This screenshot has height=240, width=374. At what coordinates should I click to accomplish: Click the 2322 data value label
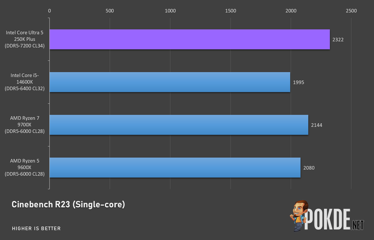pos(338,40)
